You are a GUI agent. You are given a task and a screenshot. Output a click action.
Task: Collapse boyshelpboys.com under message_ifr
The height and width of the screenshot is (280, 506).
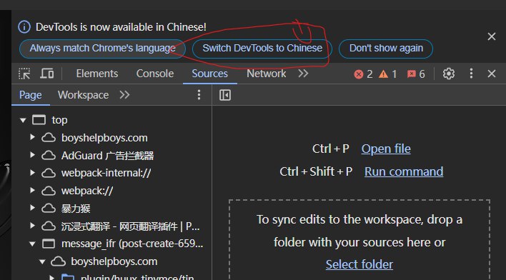[42, 262]
